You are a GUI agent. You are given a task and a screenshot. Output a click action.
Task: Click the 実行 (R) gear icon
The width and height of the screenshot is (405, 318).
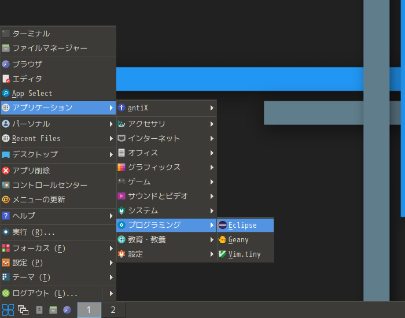tap(6, 232)
